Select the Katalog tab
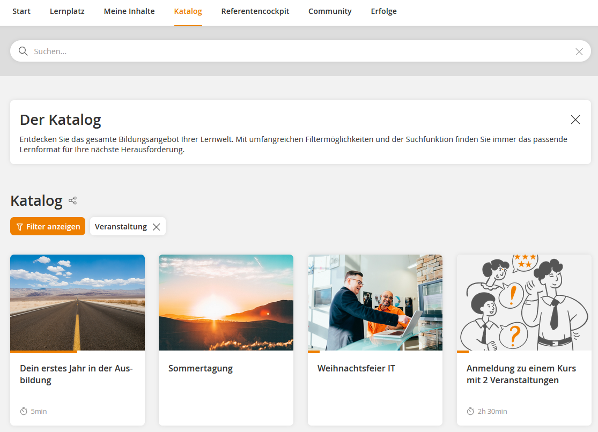 [188, 11]
